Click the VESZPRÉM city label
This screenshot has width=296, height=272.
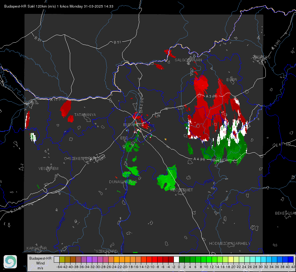[x=48, y=169]
